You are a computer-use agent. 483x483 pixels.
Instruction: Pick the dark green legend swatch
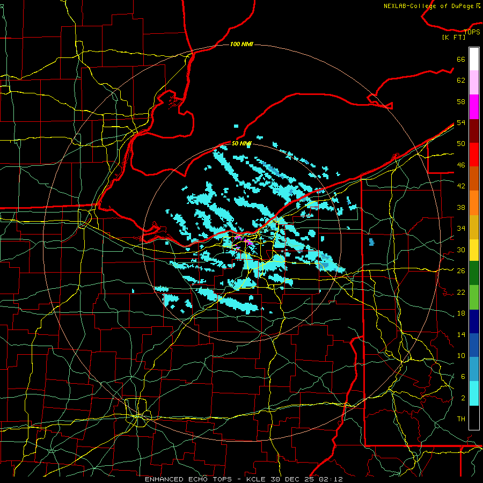coord(474,273)
